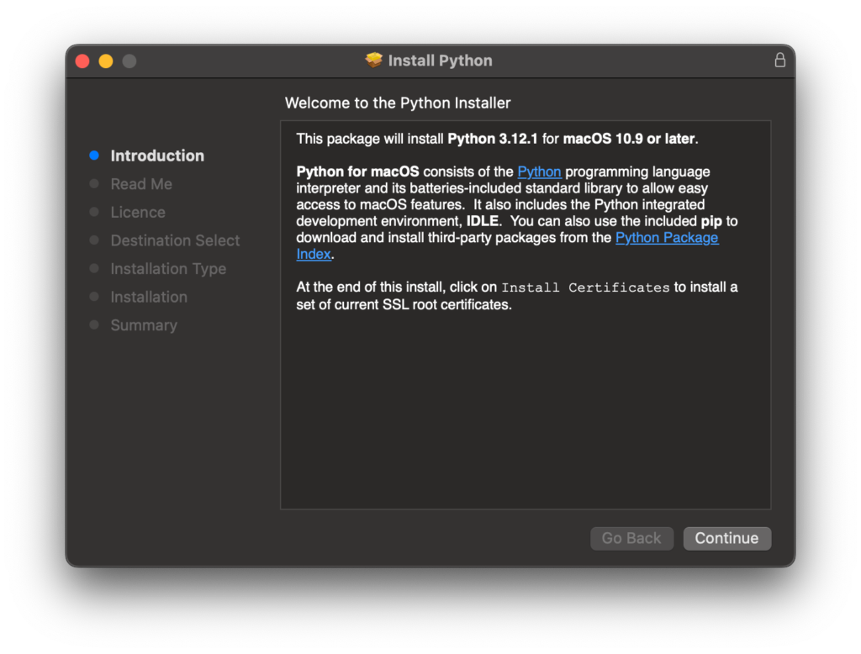Click the blue bullet beside Introduction
The image size is (861, 654).
(x=92, y=156)
